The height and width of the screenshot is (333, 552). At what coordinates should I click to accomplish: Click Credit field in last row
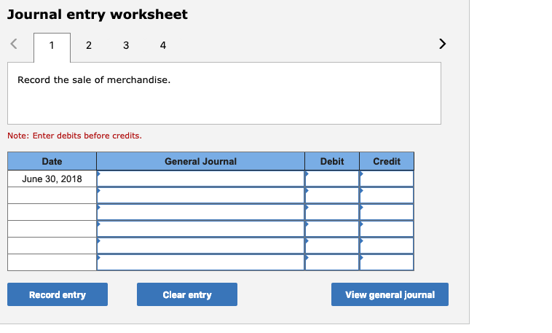tap(387, 262)
